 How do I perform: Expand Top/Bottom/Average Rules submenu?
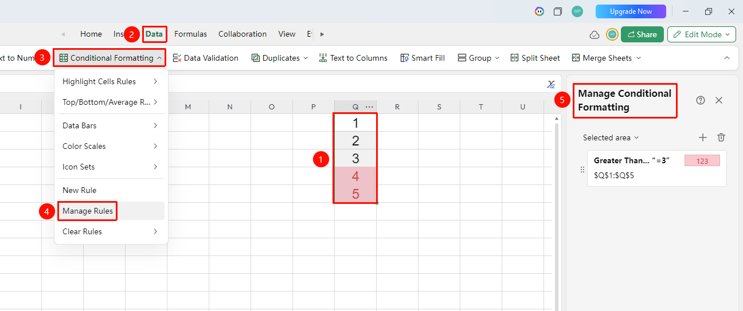pyautogui.click(x=110, y=102)
